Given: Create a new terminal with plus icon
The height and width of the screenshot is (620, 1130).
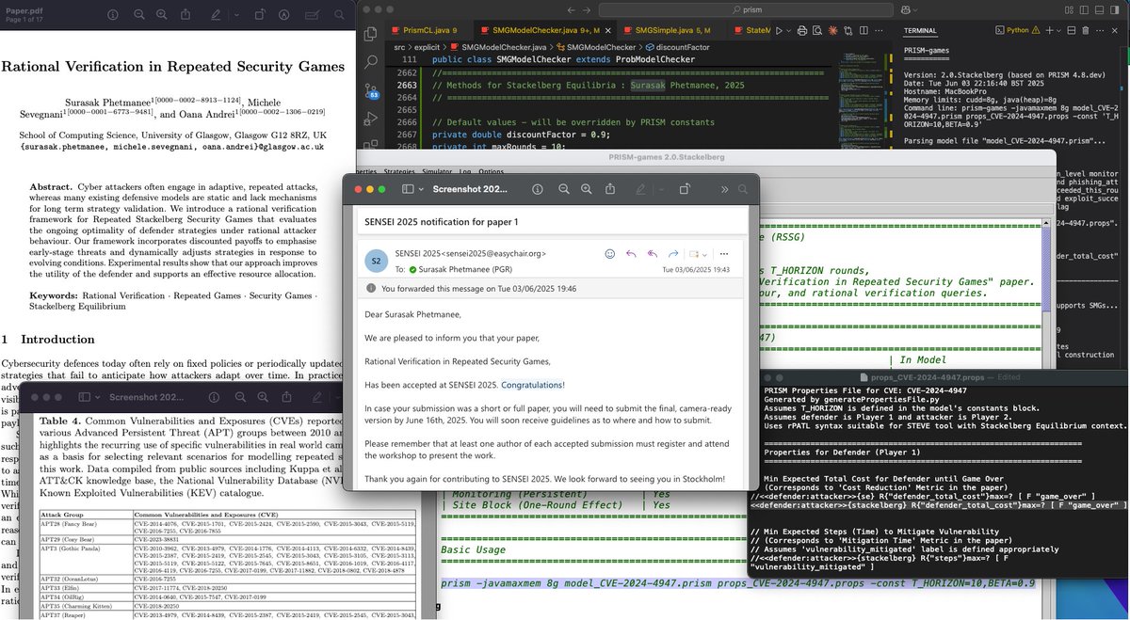Looking at the screenshot, I should click(1049, 30).
